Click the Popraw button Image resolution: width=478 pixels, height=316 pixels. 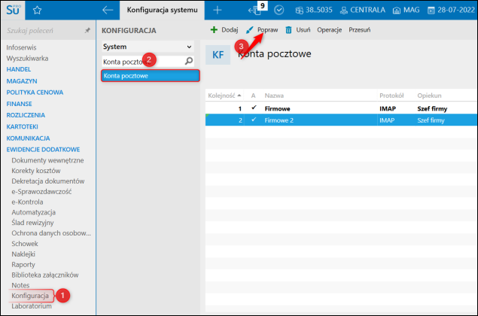[x=262, y=29]
